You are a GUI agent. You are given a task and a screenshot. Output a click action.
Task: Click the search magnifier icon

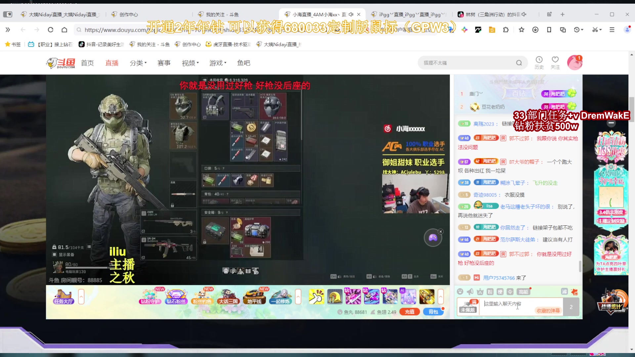point(519,63)
